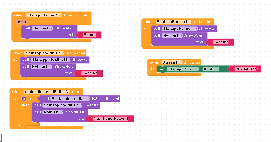Click the AndroidMaterialButton3 component name field
Image resolution: width=271 pixels, height=142 pixels.
[47, 92]
